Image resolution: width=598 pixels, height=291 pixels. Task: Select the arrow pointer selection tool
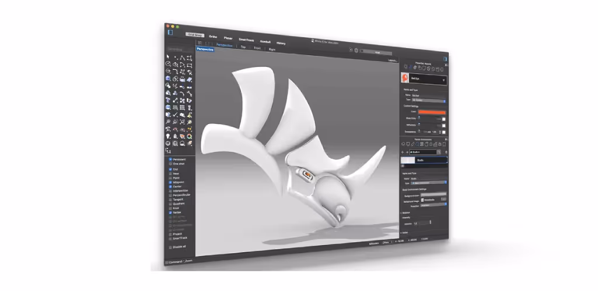click(x=168, y=57)
